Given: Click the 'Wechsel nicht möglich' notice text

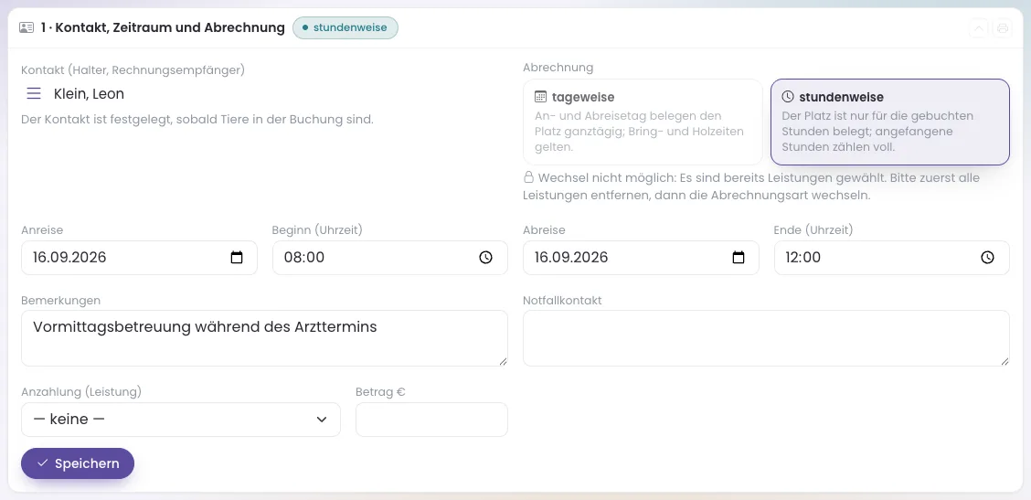Looking at the screenshot, I should [x=751, y=186].
